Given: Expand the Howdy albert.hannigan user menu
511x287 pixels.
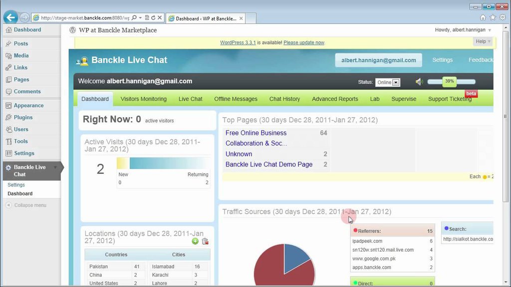Looking at the screenshot, I should pos(489,30).
